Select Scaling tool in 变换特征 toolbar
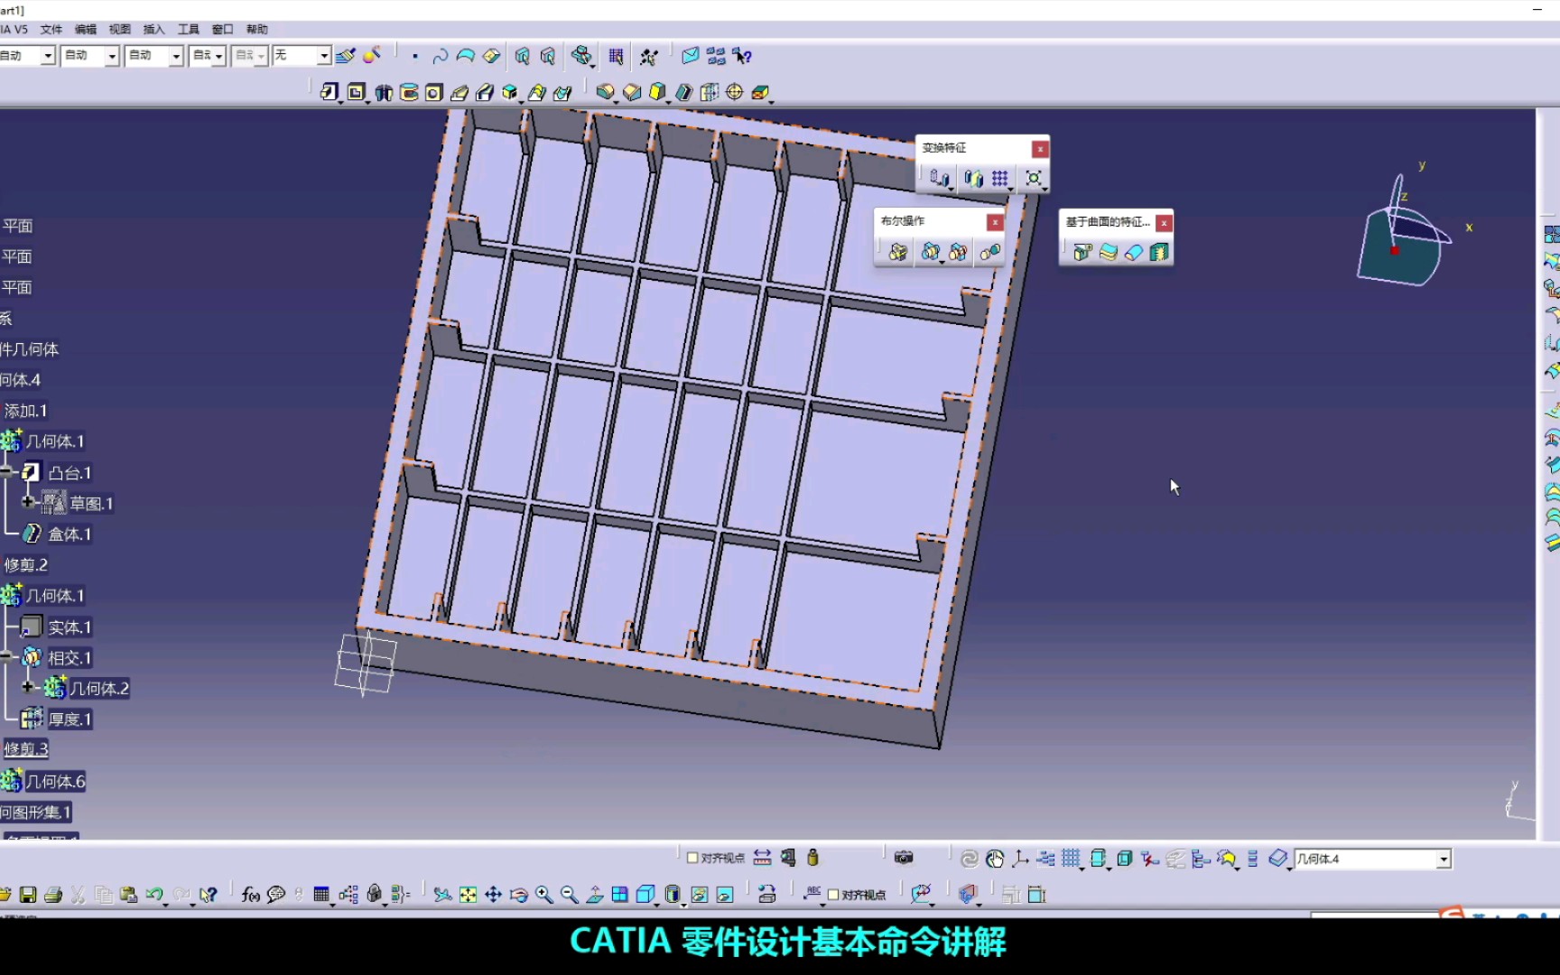Screen dimensions: 1560x975 point(1034,179)
